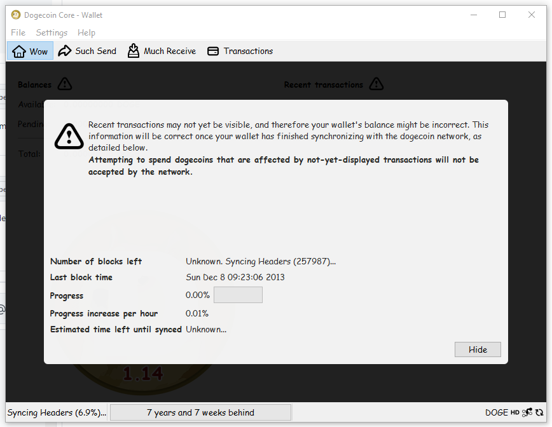
Task: Click the sync arrows icon in status bar
Action: tap(539, 412)
